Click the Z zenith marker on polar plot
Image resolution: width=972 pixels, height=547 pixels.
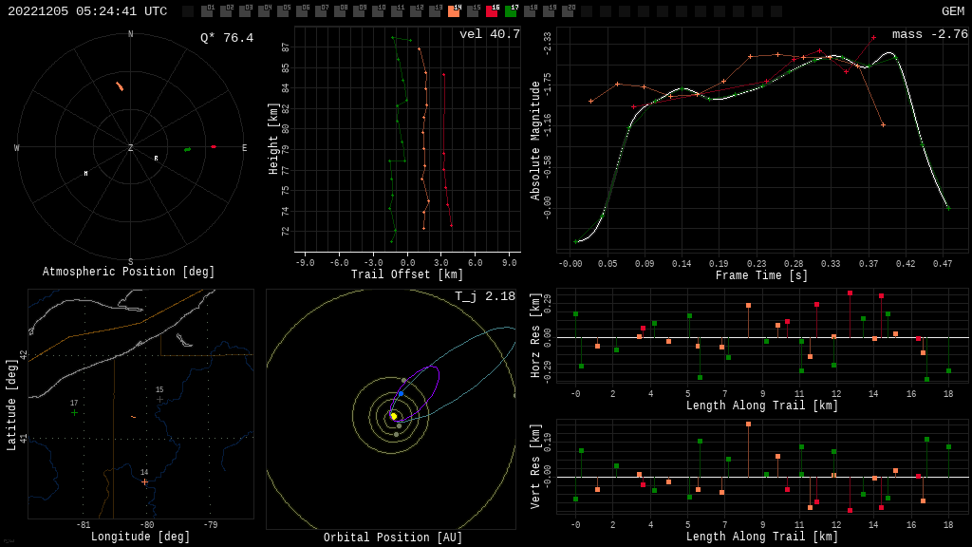130,147
